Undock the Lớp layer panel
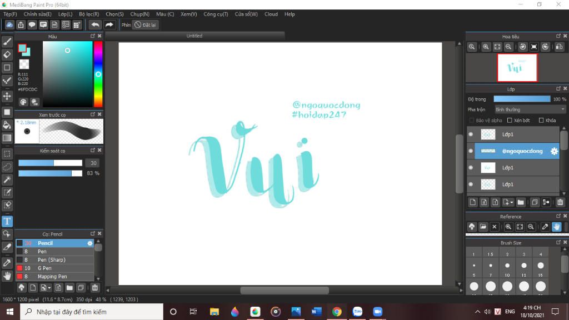The height and width of the screenshot is (320, 569). 558,88
